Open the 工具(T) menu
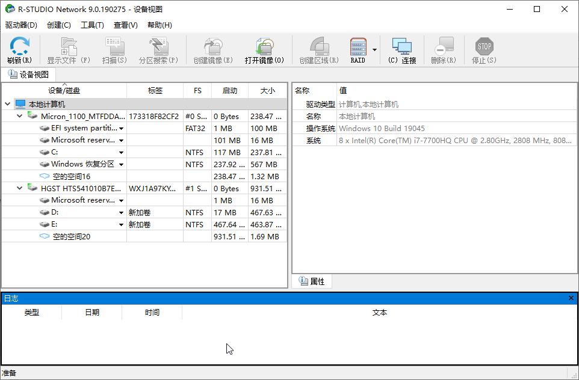This screenshot has width=579, height=380. 92,25
